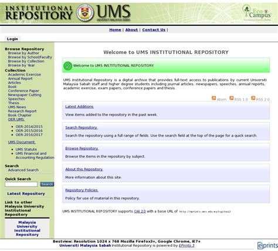Browse by Year
The width and height of the screenshot is (278, 251).
[x=21, y=65]
